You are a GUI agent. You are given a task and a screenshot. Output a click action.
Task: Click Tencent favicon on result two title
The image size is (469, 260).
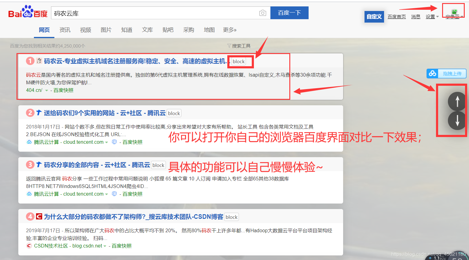click(39, 113)
